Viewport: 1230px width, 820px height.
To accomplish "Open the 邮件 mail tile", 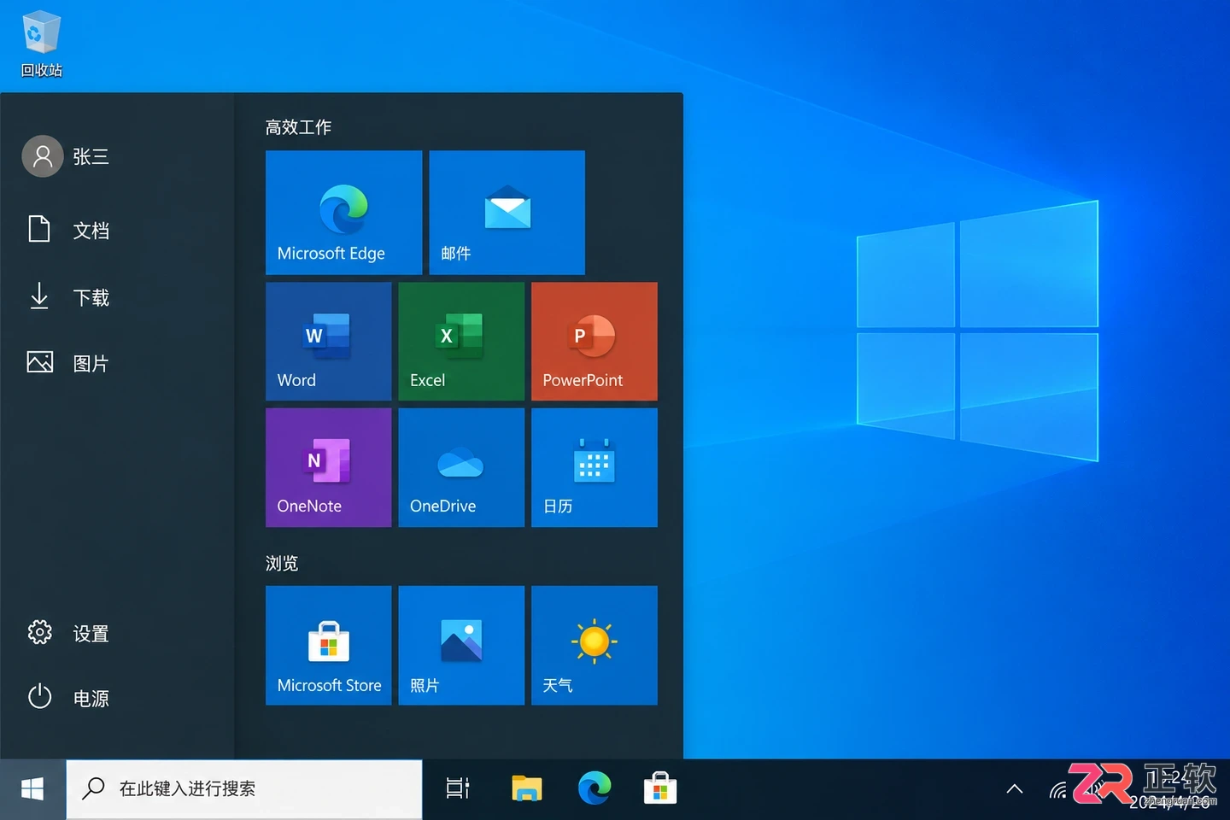I will tap(507, 213).
